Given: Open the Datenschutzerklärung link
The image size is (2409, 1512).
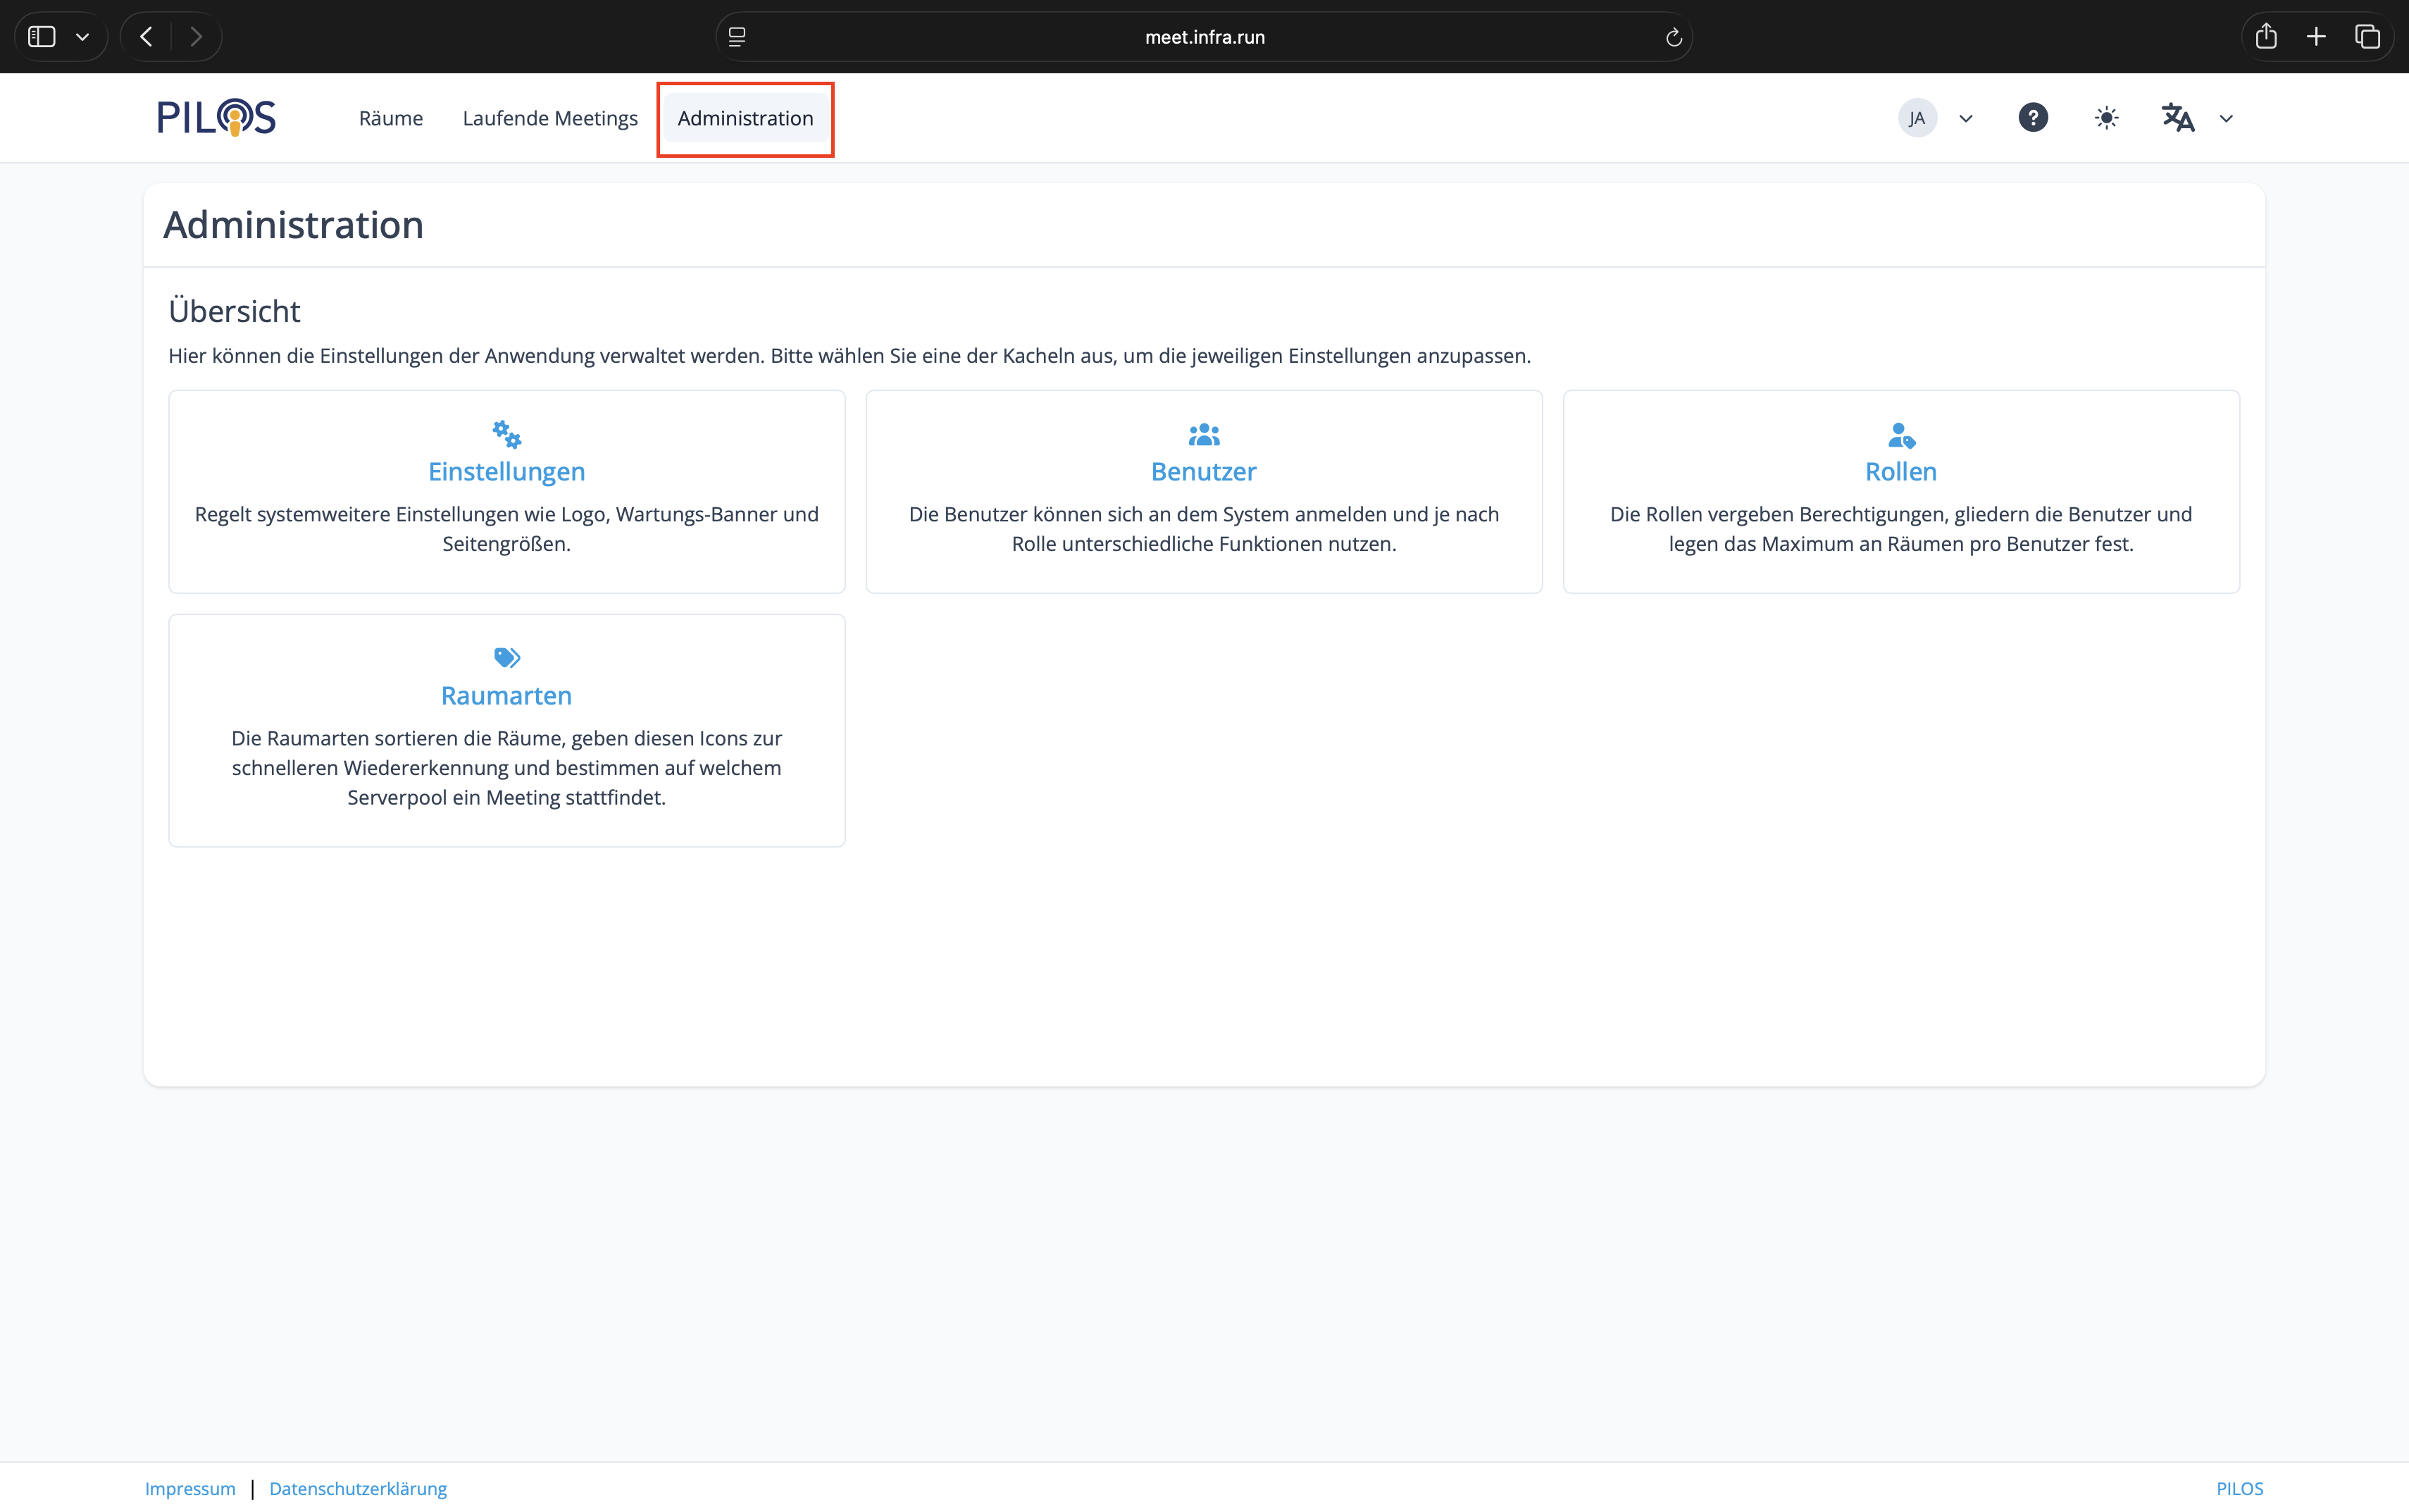Looking at the screenshot, I should pyautogui.click(x=358, y=1488).
